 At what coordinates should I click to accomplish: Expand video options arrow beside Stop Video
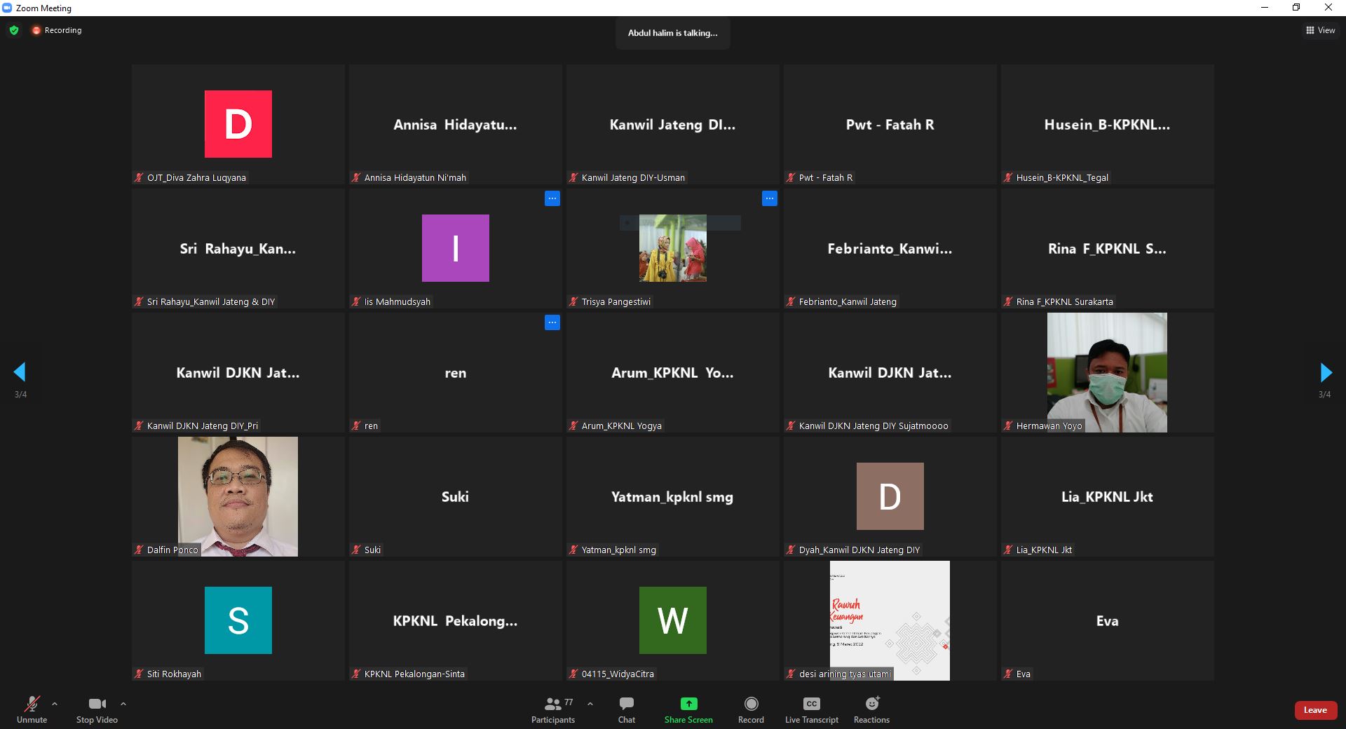pyautogui.click(x=123, y=704)
